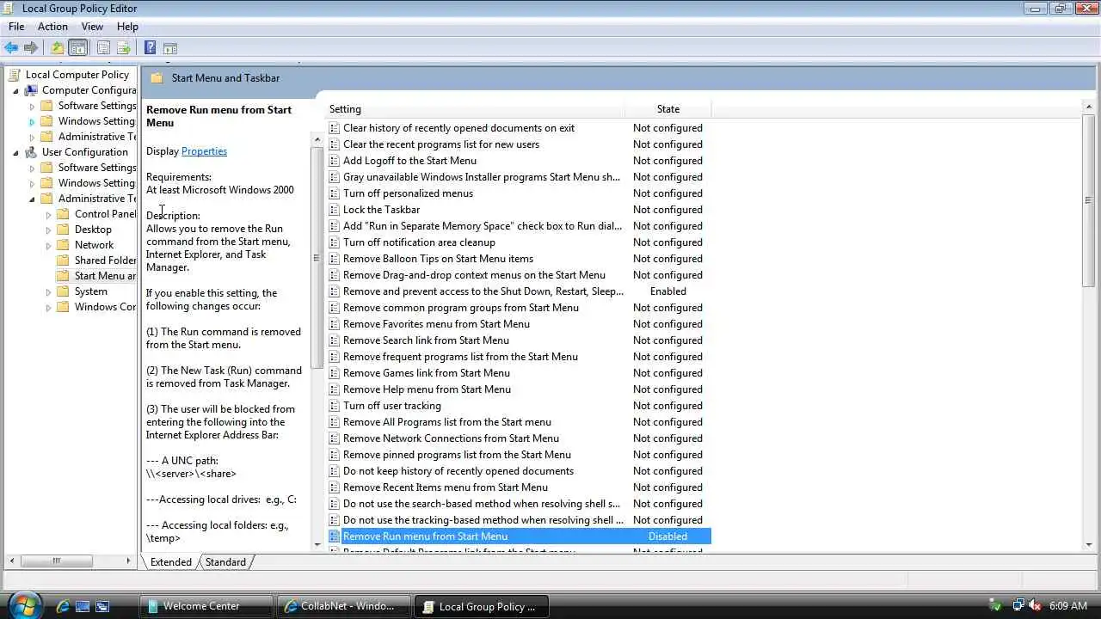Switch to the Extended tab

(170, 562)
